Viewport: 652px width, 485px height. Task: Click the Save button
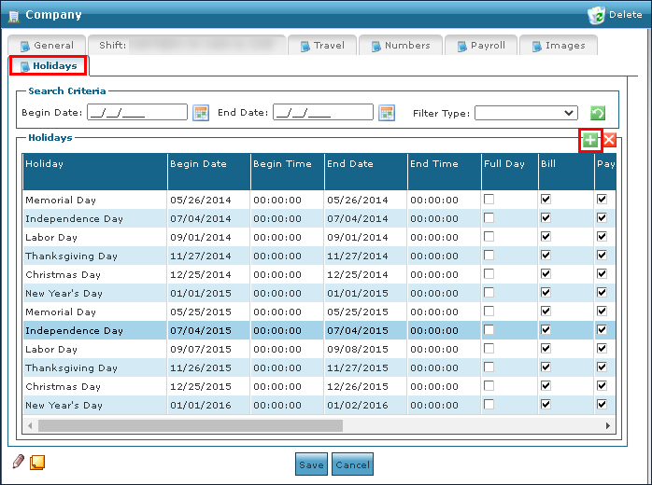point(311,464)
